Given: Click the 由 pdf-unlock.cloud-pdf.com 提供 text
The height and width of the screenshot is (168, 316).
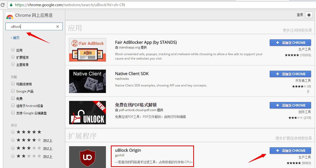Looking at the screenshot, I should coord(139,110).
